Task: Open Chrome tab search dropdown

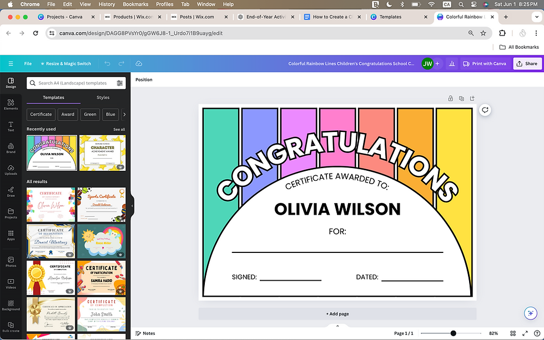Action: click(x=537, y=17)
